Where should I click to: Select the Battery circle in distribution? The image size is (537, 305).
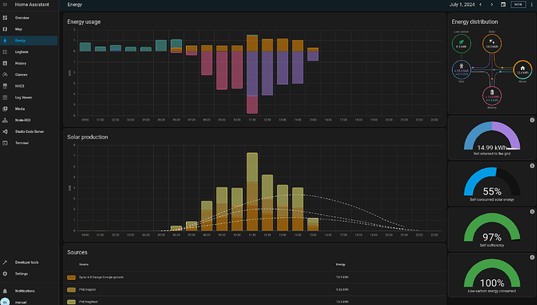(492, 96)
